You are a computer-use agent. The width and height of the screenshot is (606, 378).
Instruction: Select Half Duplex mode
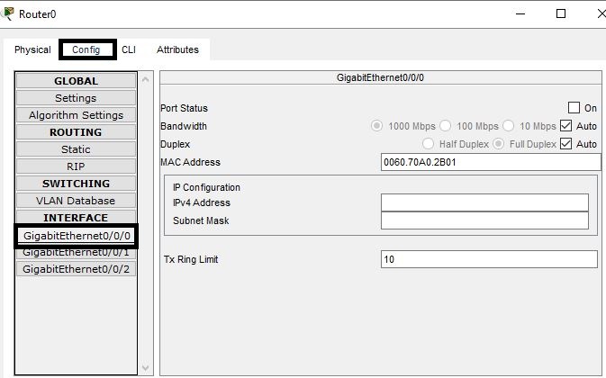(429, 144)
